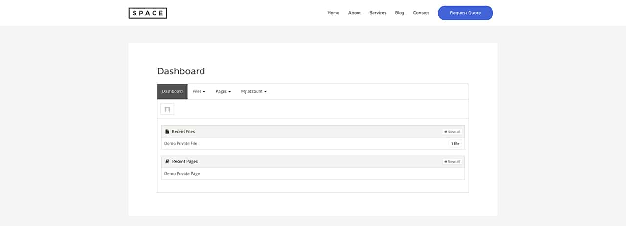Click the Recent Files document icon
Image resolution: width=626 pixels, height=226 pixels.
click(167, 132)
